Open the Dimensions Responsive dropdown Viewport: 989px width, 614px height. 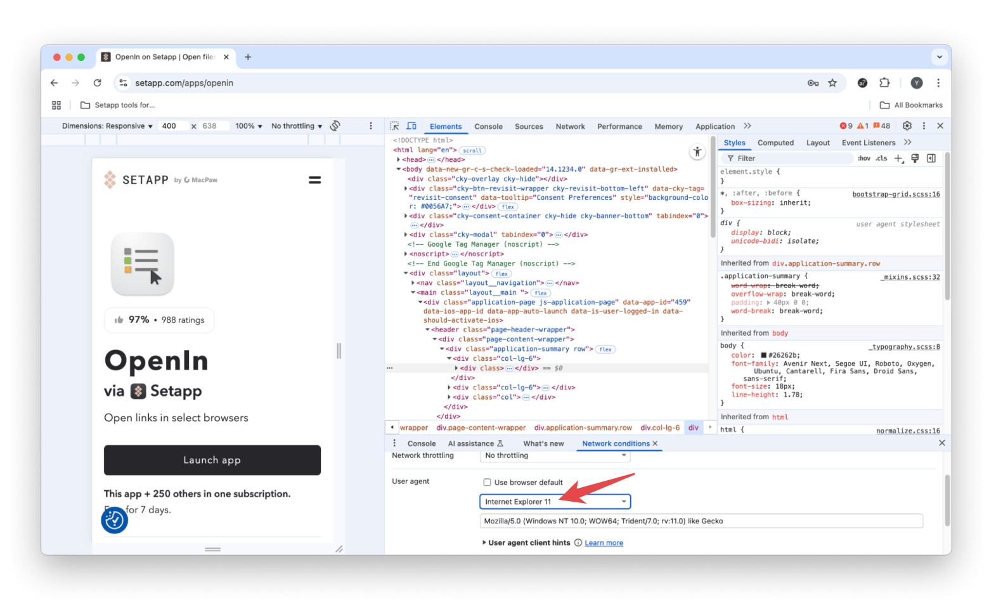pyautogui.click(x=107, y=126)
